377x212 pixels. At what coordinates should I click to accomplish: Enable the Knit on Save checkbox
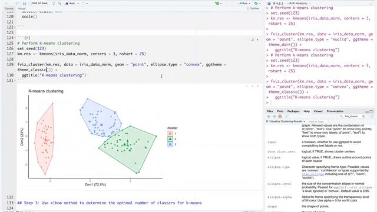30,4
